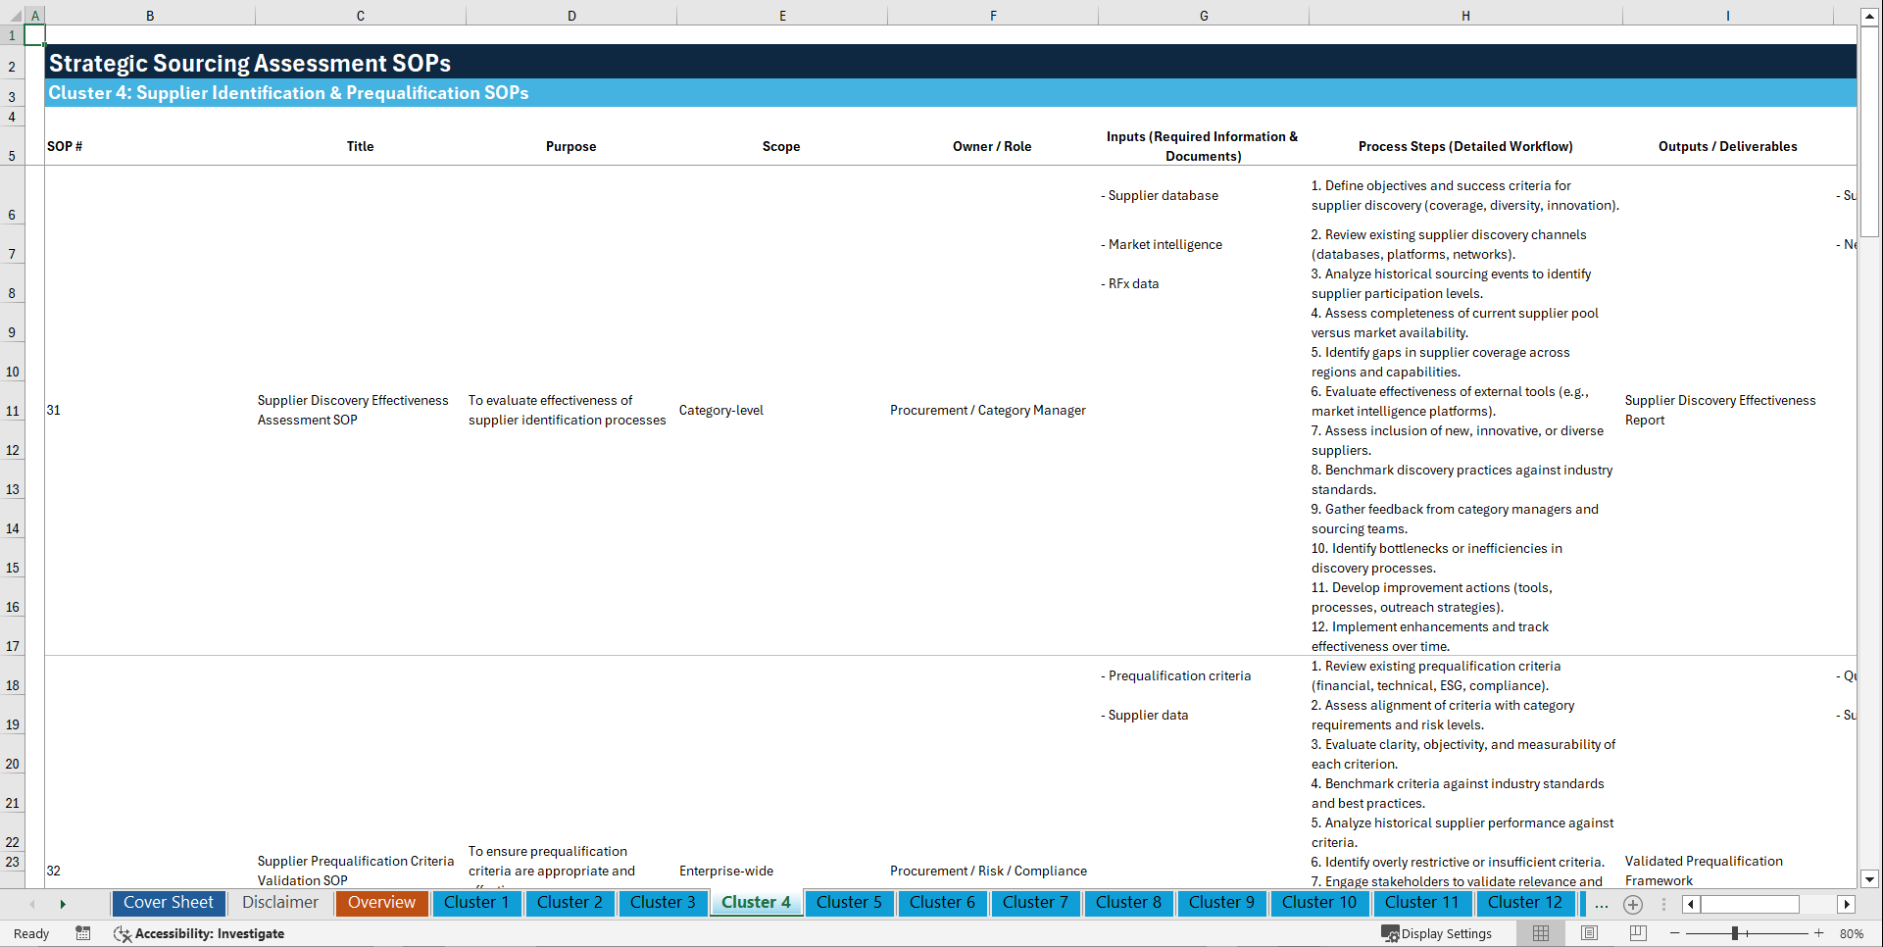Click the right sheet navigation arrow
The image size is (1883, 947).
63,904
